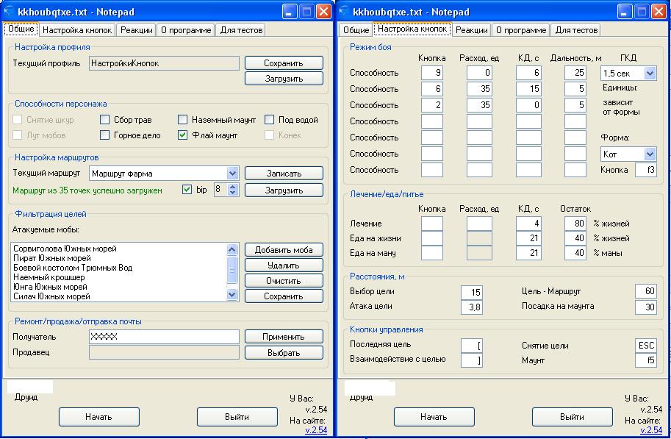This screenshot has width=671, height=439.
Task: Expand the ГКД 1,5 сек dropdown
Action: coord(649,74)
